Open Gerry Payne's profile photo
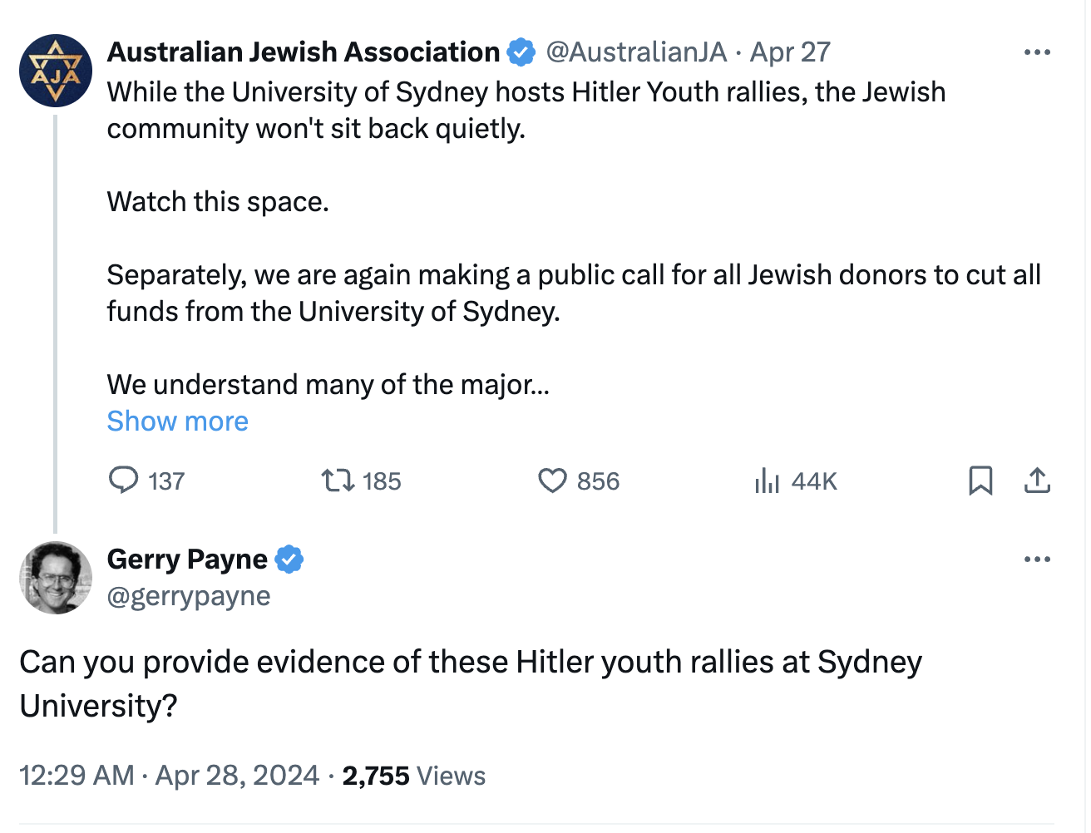This screenshot has height=833, width=1091. 56,578
